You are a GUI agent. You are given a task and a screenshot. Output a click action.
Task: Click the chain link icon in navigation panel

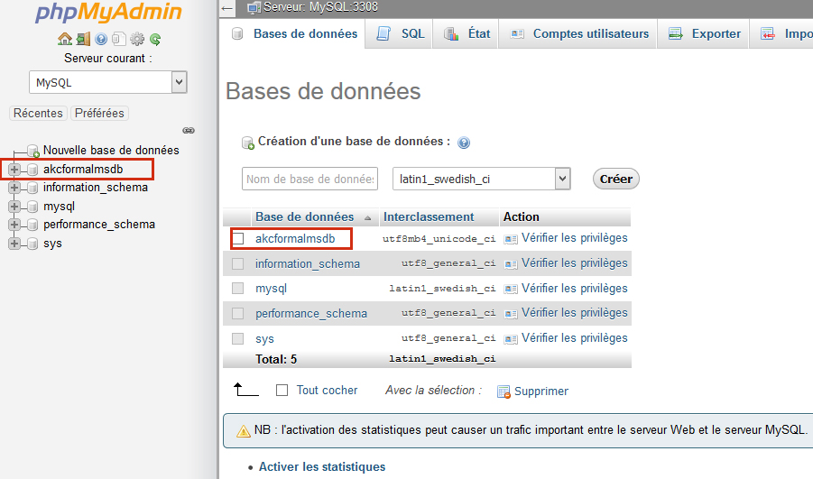pos(188,130)
